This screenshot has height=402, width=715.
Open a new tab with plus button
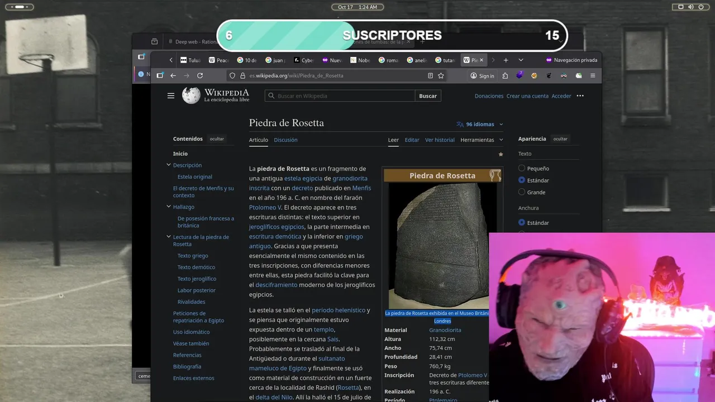coord(506,60)
